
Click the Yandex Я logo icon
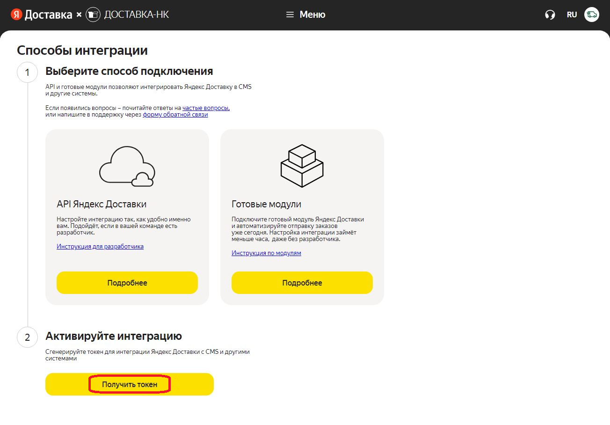(x=16, y=15)
